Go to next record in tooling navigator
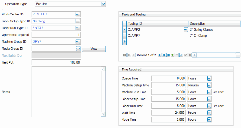This screenshot has width=241, height=128. [160, 55]
